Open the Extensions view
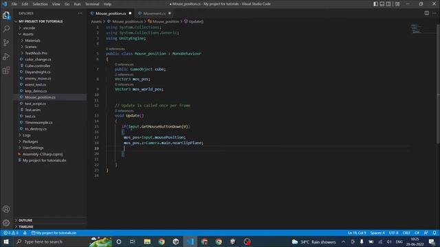Viewport: 440px width, 247px height. [6, 70]
